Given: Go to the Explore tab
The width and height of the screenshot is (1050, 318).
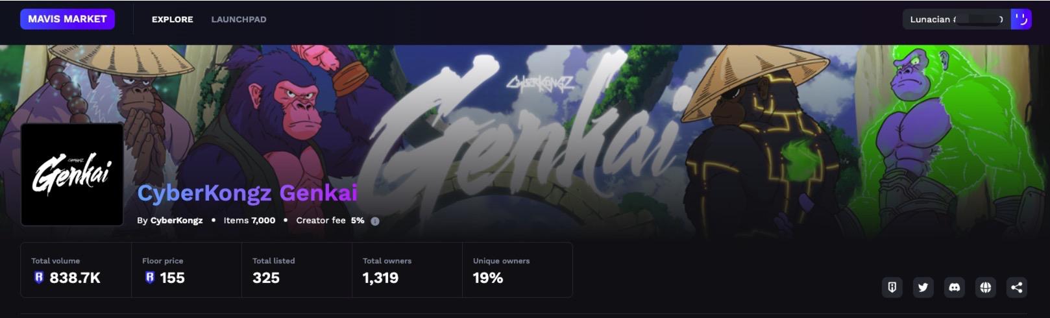Looking at the screenshot, I should pos(172,19).
